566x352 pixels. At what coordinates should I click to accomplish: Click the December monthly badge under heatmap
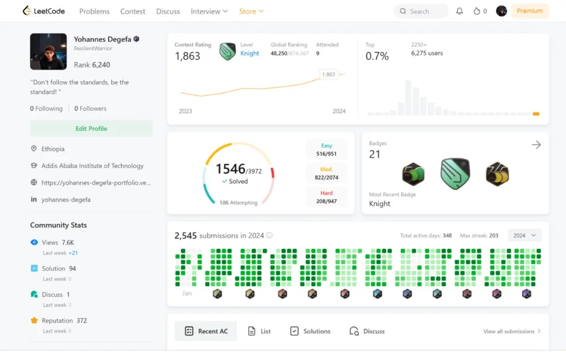point(527,293)
